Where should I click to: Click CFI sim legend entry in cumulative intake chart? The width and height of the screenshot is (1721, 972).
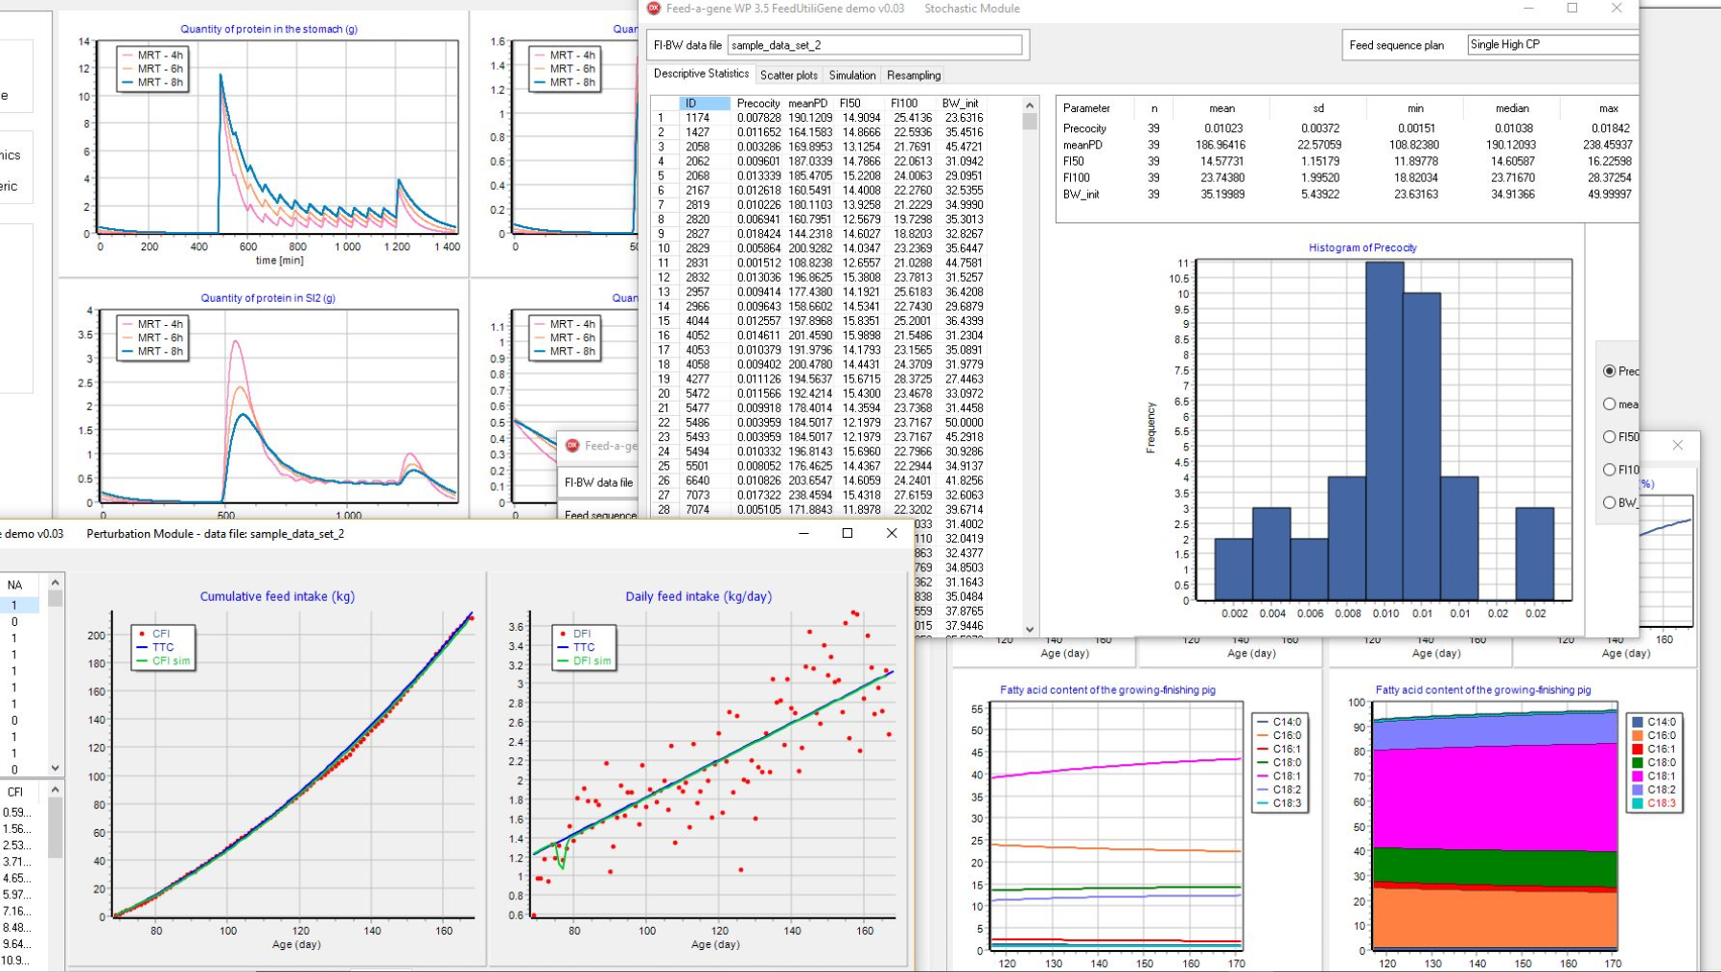[162, 660]
